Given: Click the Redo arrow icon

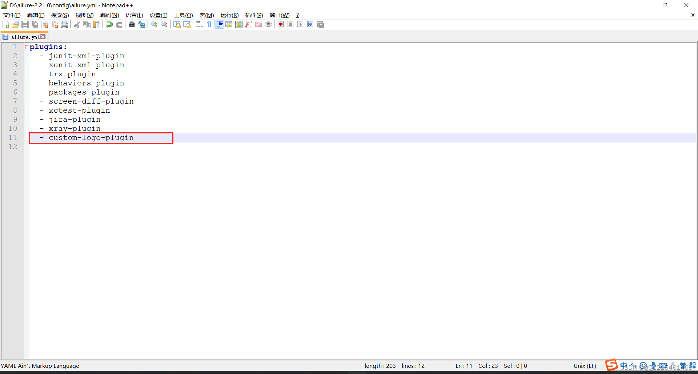Looking at the screenshot, I should point(119,24).
